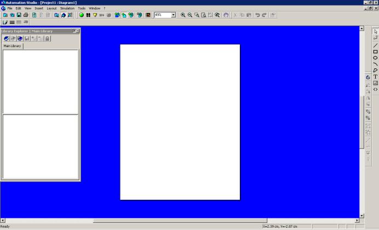The width and height of the screenshot is (379, 230).
Task: Click the horizontal scrollbar right arrow
Action: pos(357,220)
